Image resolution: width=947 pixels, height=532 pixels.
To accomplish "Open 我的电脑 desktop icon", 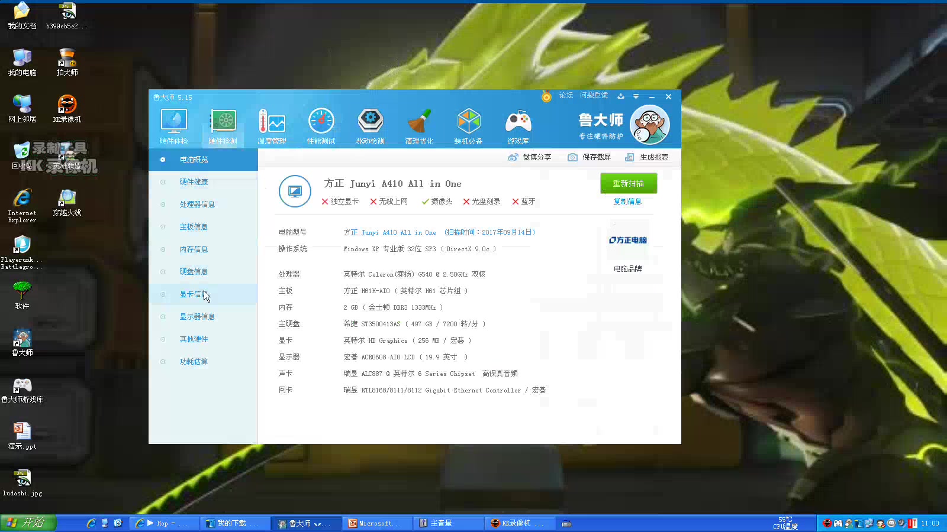I will (22, 62).
